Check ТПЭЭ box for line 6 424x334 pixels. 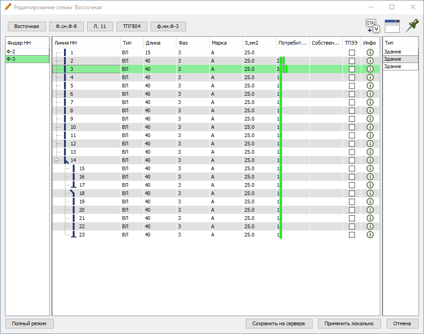pyautogui.click(x=352, y=94)
